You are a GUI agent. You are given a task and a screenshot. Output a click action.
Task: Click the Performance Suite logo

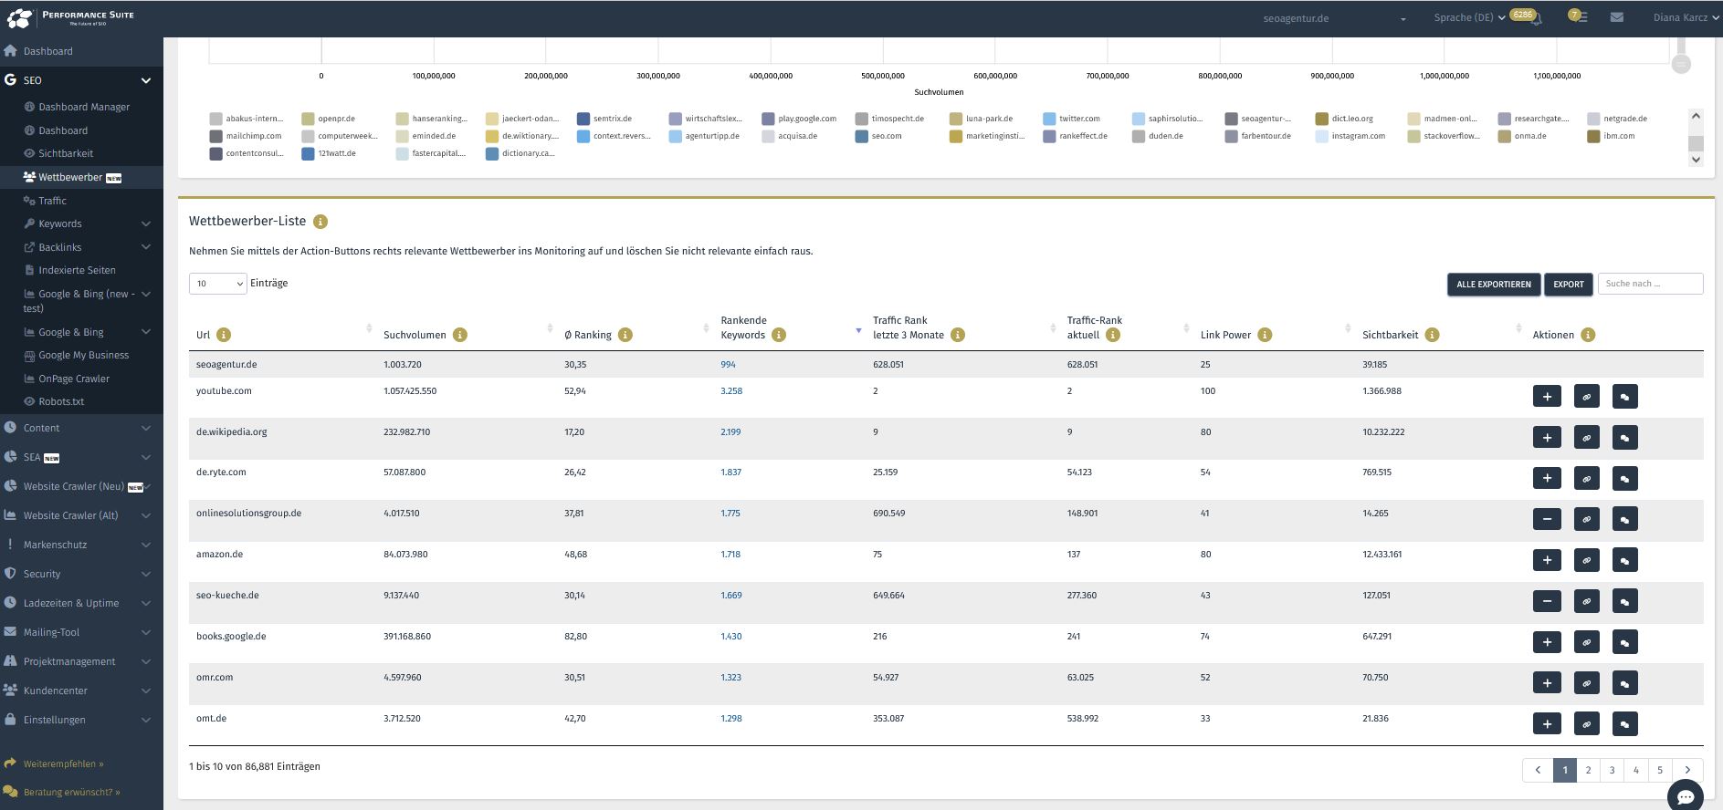coord(70,17)
